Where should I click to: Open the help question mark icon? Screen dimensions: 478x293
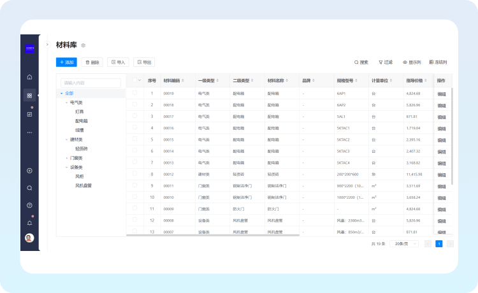click(29, 205)
